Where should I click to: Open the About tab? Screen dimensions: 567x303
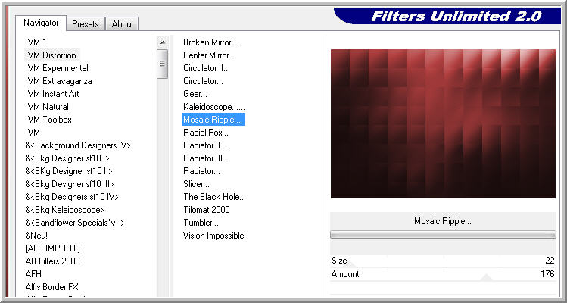[123, 24]
